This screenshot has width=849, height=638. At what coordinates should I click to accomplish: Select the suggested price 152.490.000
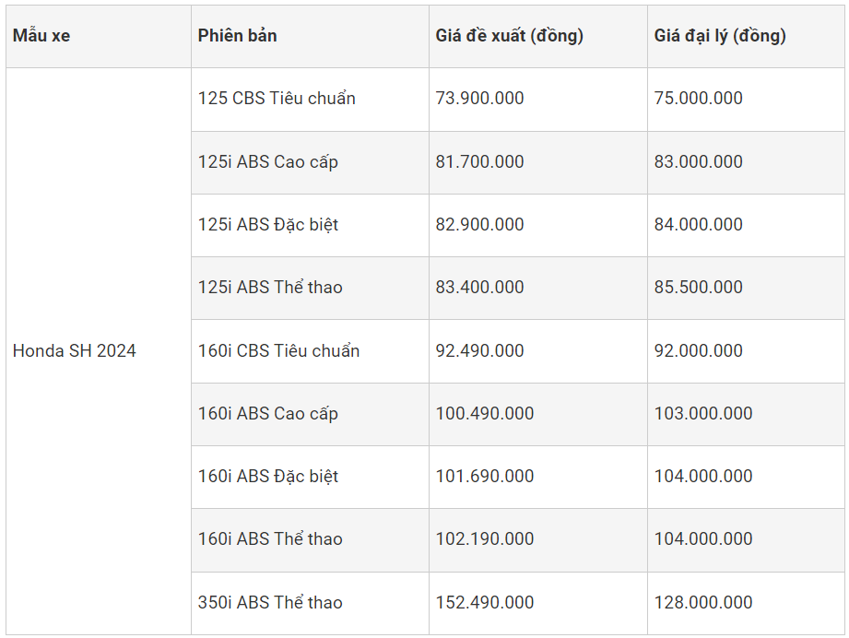485,602
